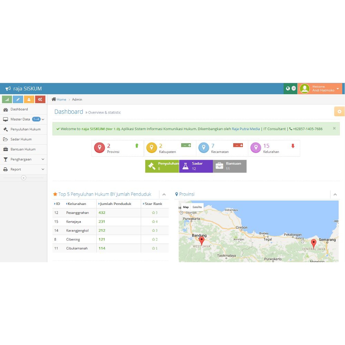
Task: Click the purple Sadar 12 tile
Action: coord(196,166)
